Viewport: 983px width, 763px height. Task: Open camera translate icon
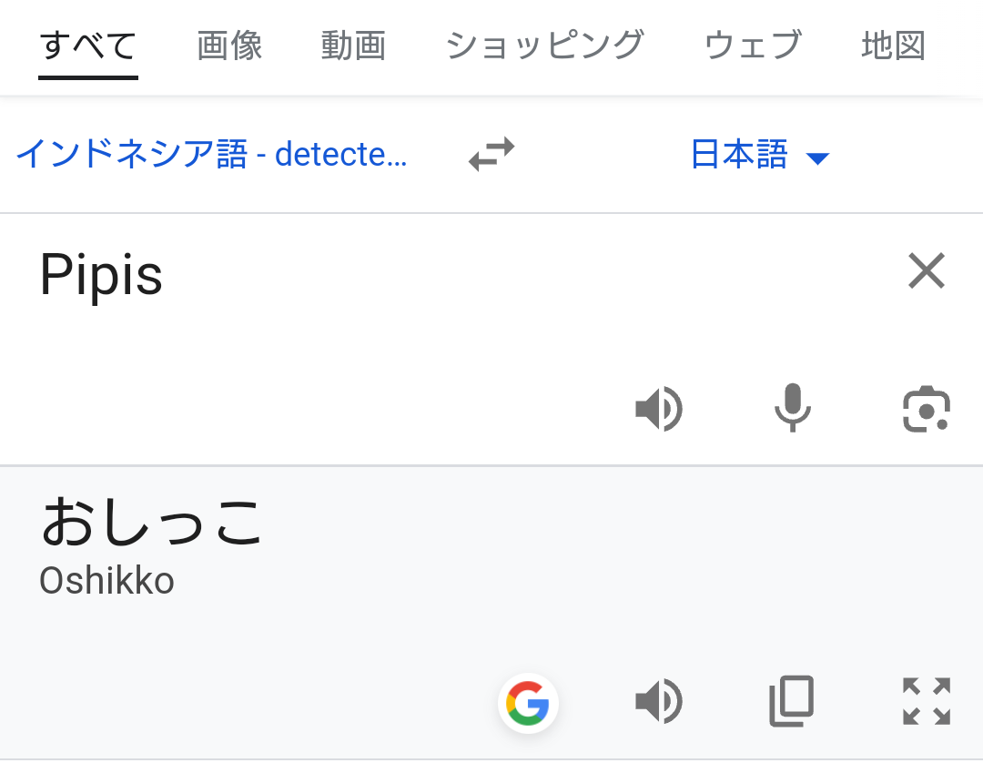(927, 409)
